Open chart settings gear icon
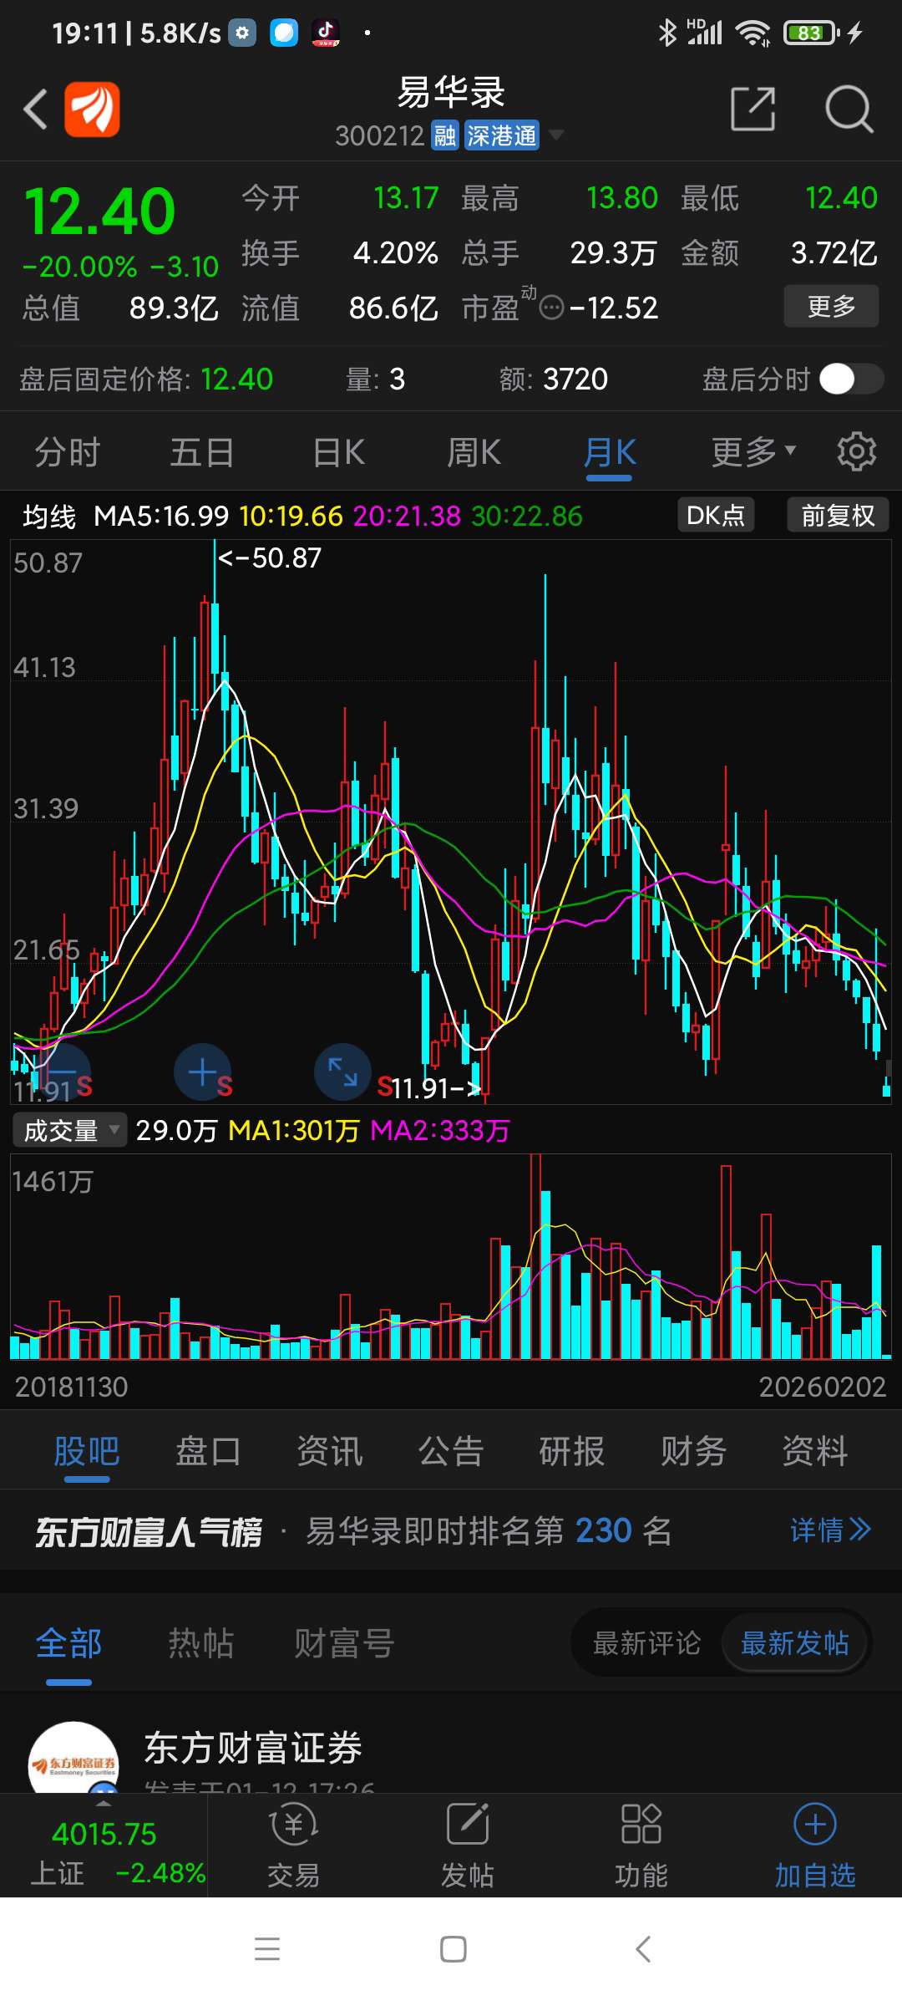The image size is (902, 2006). [x=857, y=451]
